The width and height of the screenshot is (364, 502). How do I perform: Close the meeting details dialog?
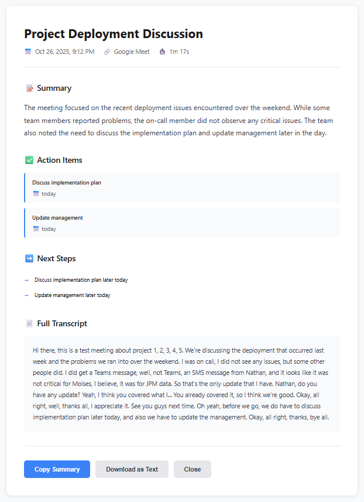click(x=192, y=469)
